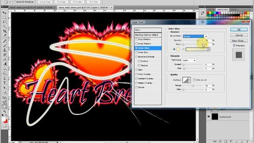Open the Swatches panel tab
254x143 pixels.
(222, 10)
